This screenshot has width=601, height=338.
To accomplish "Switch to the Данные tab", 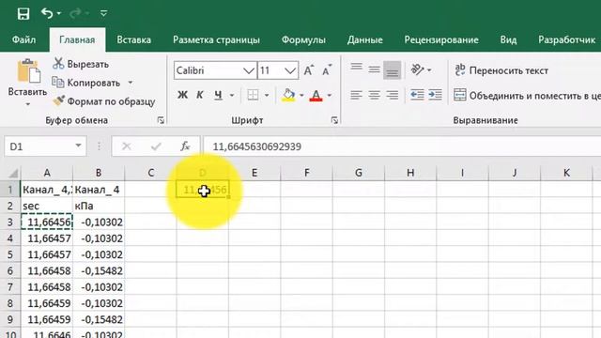I will pyautogui.click(x=365, y=39).
